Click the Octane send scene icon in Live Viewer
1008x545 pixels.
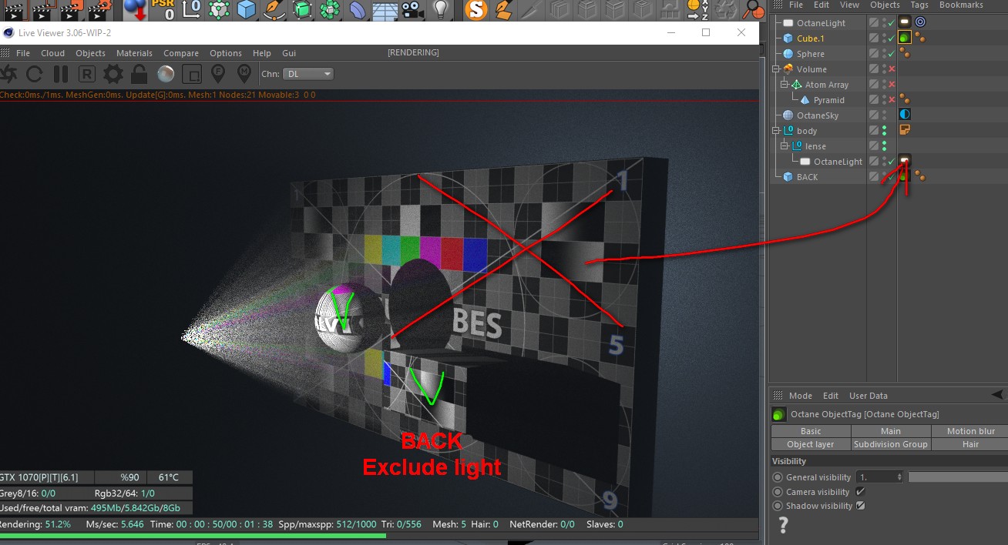[8, 74]
